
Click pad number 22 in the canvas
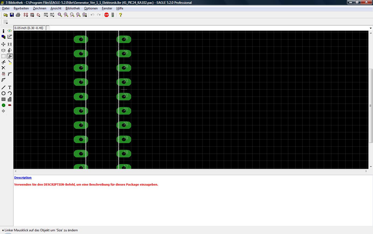coord(124,97)
